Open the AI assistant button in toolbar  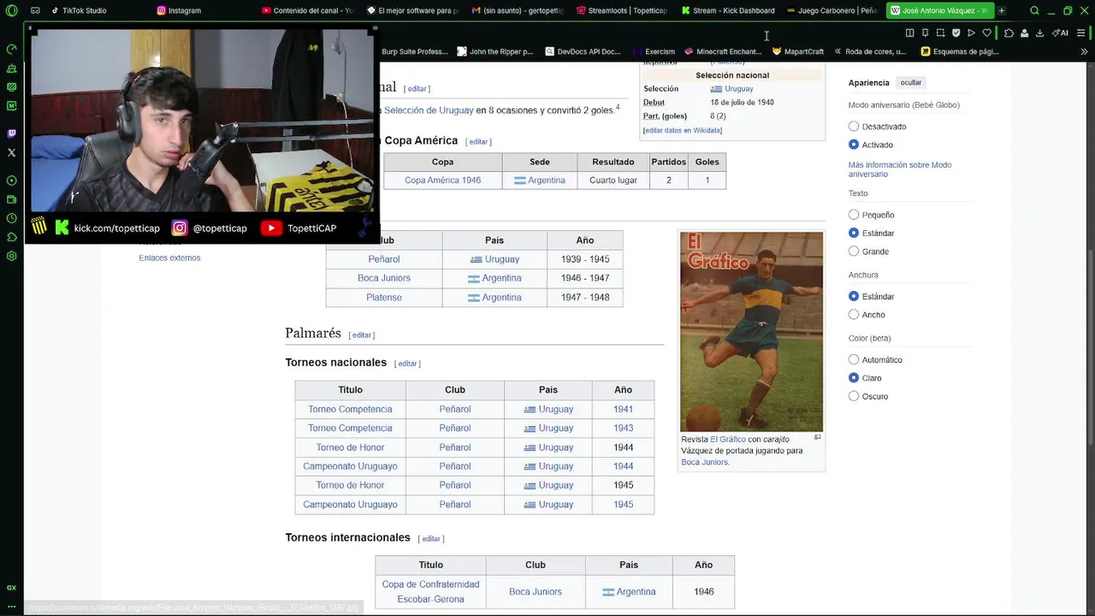point(1060,33)
